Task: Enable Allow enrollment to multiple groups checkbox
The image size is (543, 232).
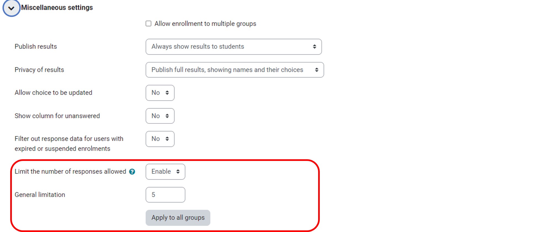Action: pos(148,24)
